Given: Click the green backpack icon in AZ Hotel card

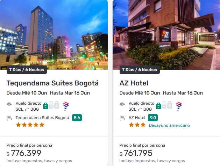Looking at the screenshot, I should pyautogui.click(x=158, y=105).
